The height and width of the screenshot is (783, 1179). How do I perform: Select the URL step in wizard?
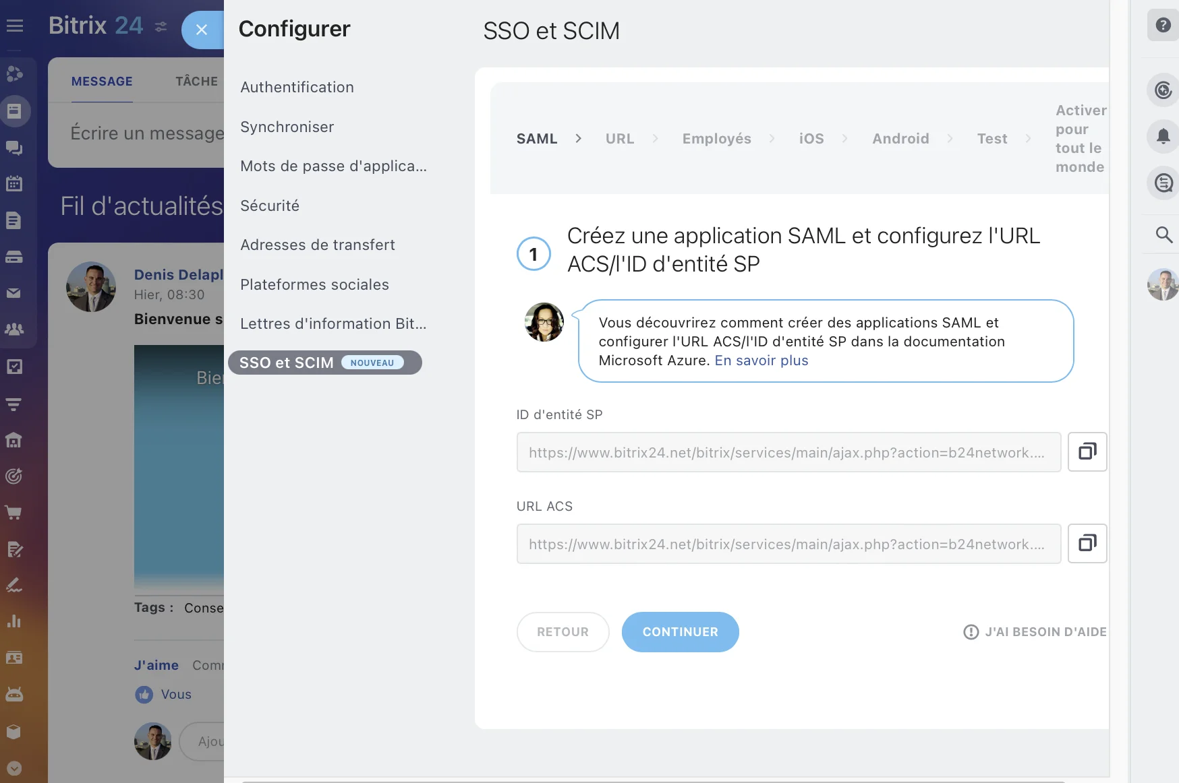619,139
